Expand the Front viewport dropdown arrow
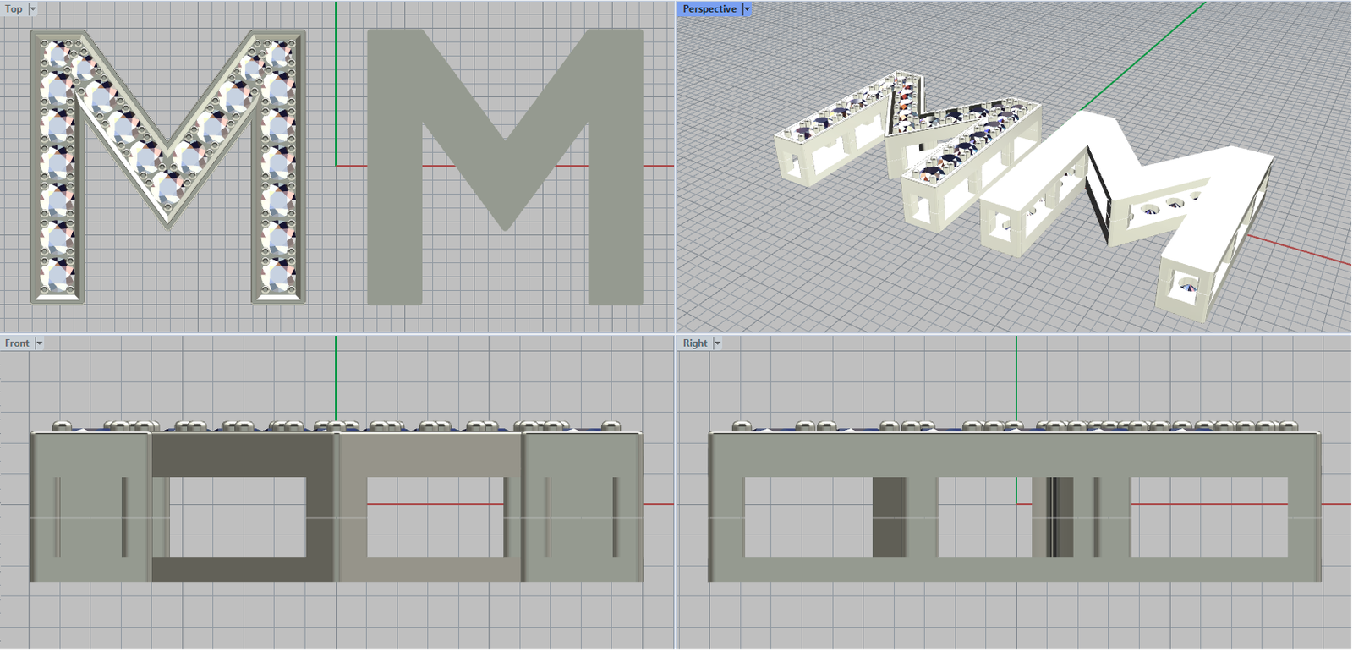1353x653 pixels. click(39, 343)
